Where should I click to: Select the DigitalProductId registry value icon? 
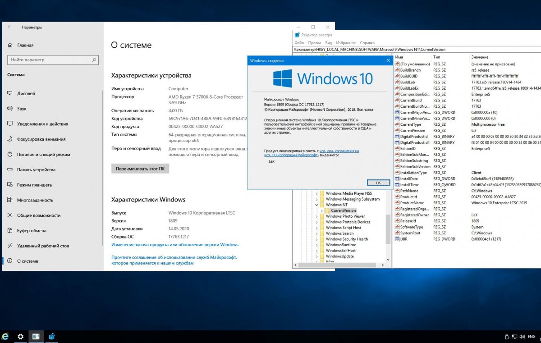coord(397,136)
